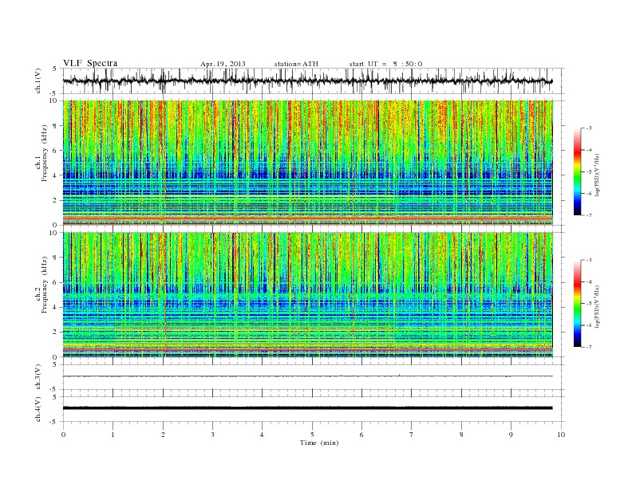Click time axis tick label "0"
This screenshot has height=488, width=632.
pos(63,435)
